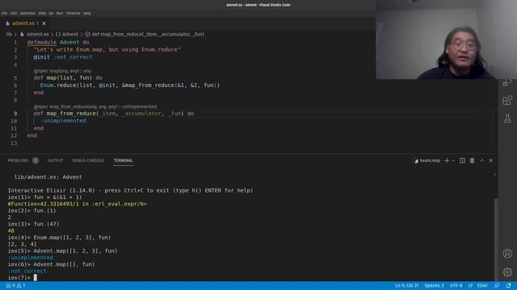This screenshot has width=517, height=290.
Task: Click '[2, 3, 4]' terminal output
Action: pos(22,244)
